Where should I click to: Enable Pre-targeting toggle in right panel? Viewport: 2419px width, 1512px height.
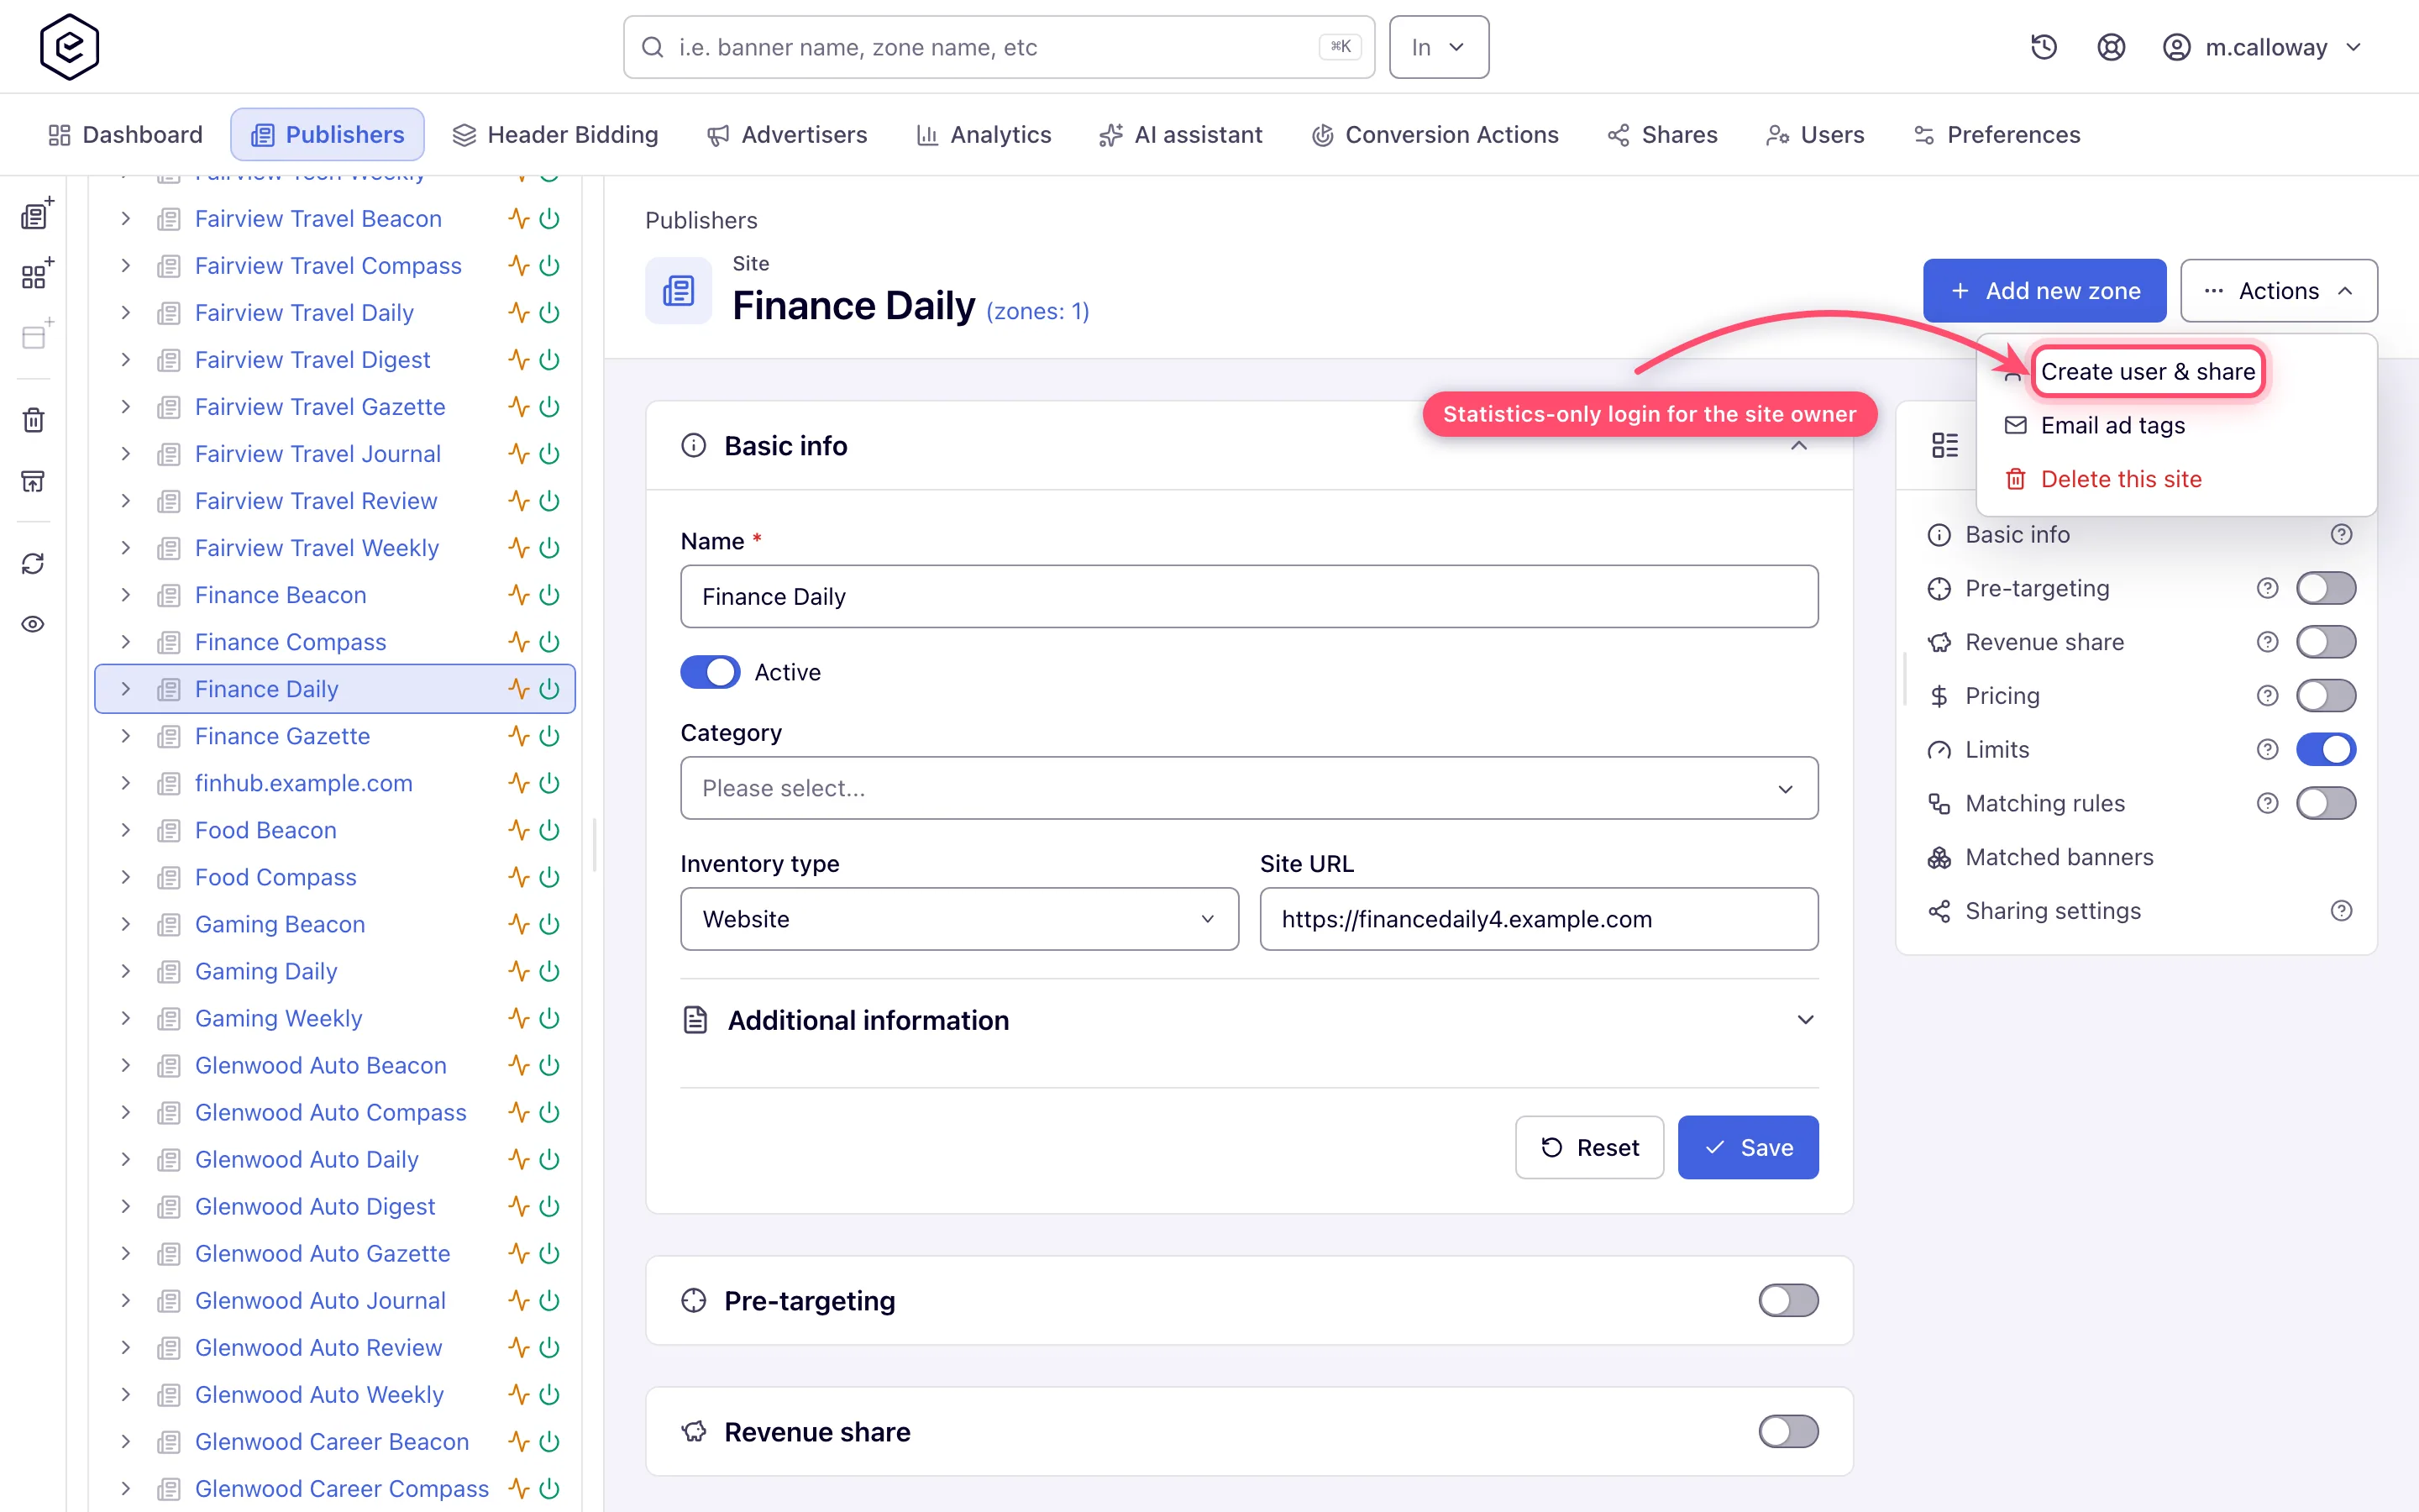(2325, 588)
